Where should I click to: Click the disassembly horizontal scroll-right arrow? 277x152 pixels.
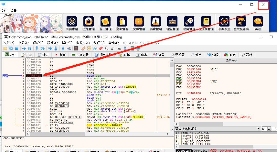[167, 134]
